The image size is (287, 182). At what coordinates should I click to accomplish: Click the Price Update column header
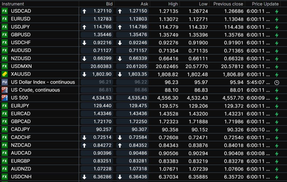(x=265, y=4)
